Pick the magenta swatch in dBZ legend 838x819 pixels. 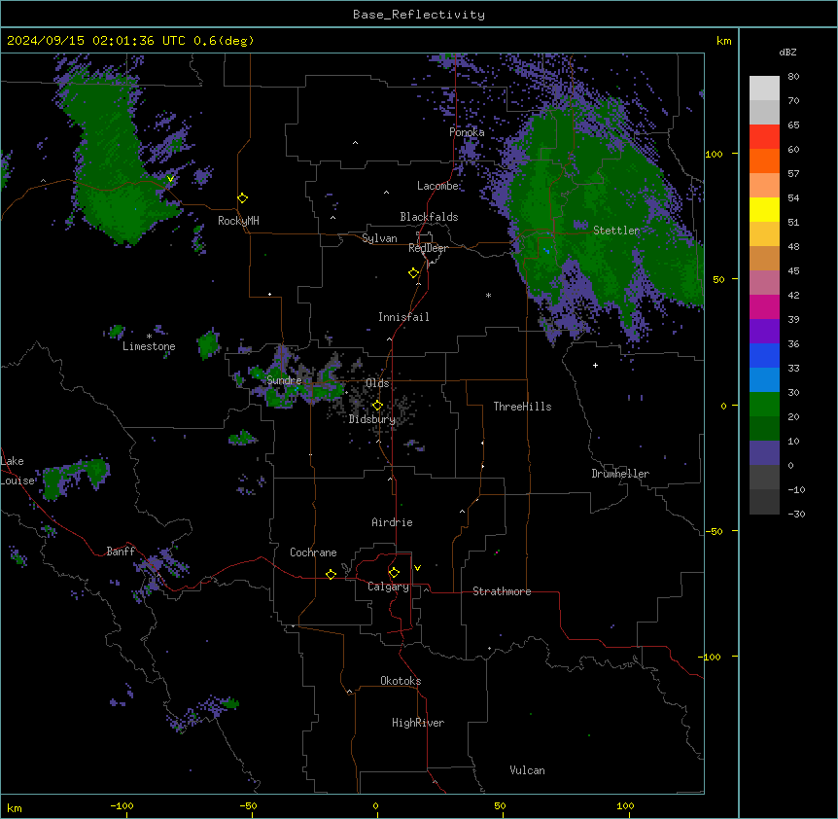pyautogui.click(x=764, y=306)
